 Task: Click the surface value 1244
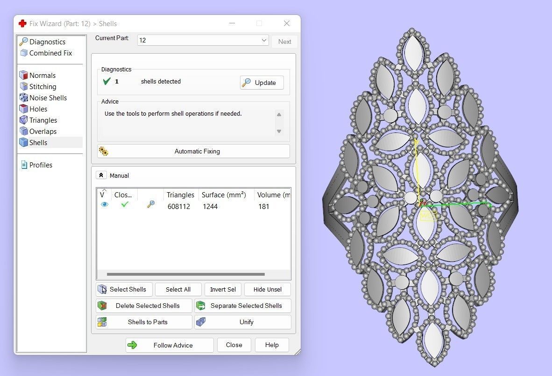point(210,207)
